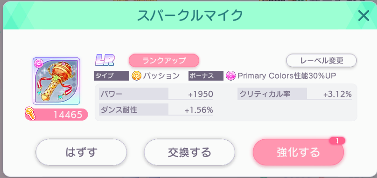
Task: Click the 14465 total power bar
Action: (x=56, y=115)
